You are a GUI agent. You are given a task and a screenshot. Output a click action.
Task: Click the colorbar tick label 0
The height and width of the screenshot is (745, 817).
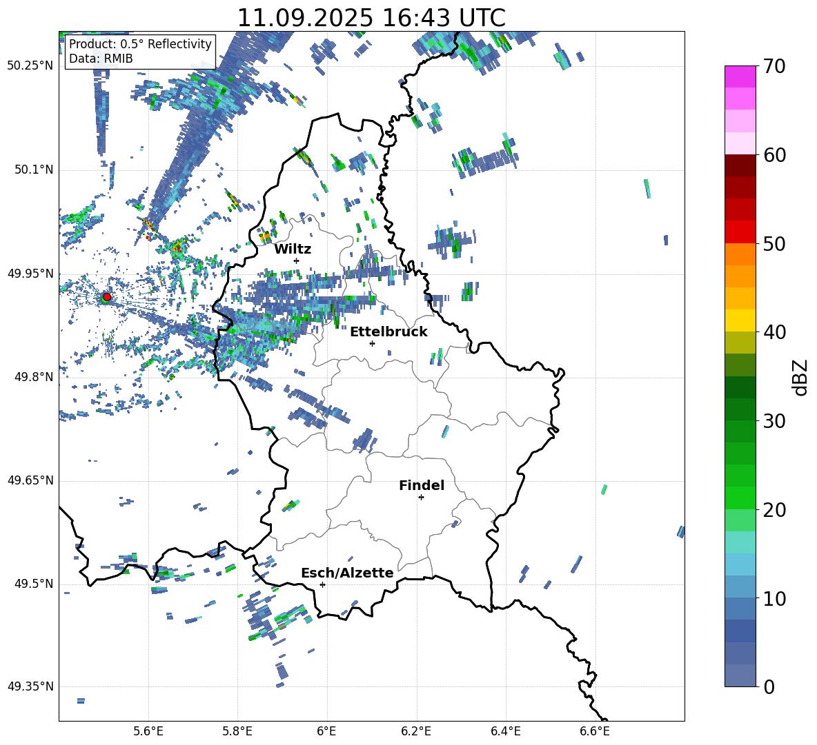point(769,687)
